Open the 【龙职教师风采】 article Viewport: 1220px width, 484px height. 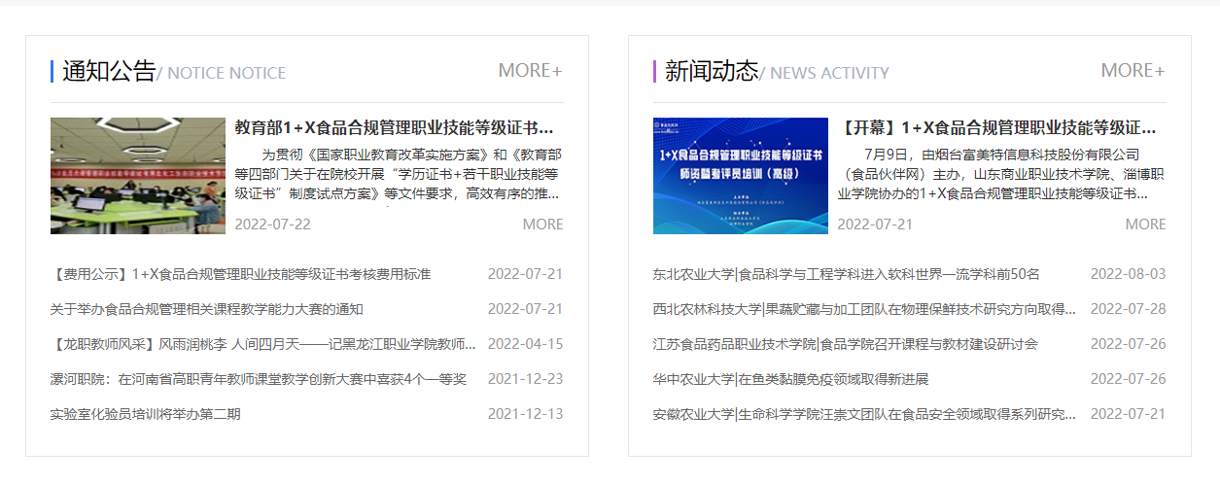click(x=262, y=344)
